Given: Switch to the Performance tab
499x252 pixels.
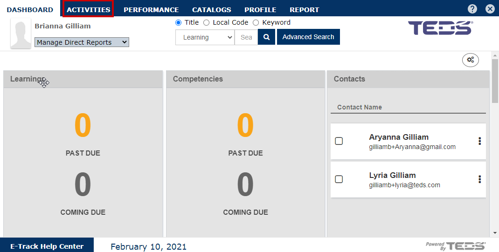Looking at the screenshot, I should click(151, 9).
